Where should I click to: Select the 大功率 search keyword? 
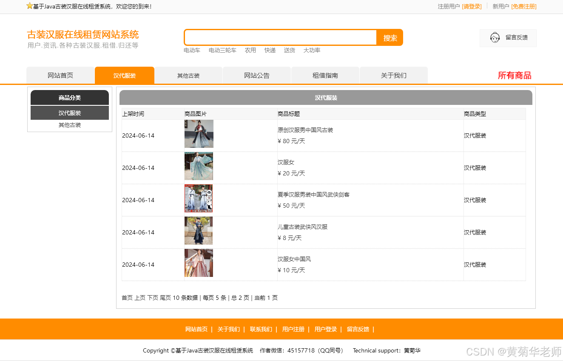[x=312, y=50]
